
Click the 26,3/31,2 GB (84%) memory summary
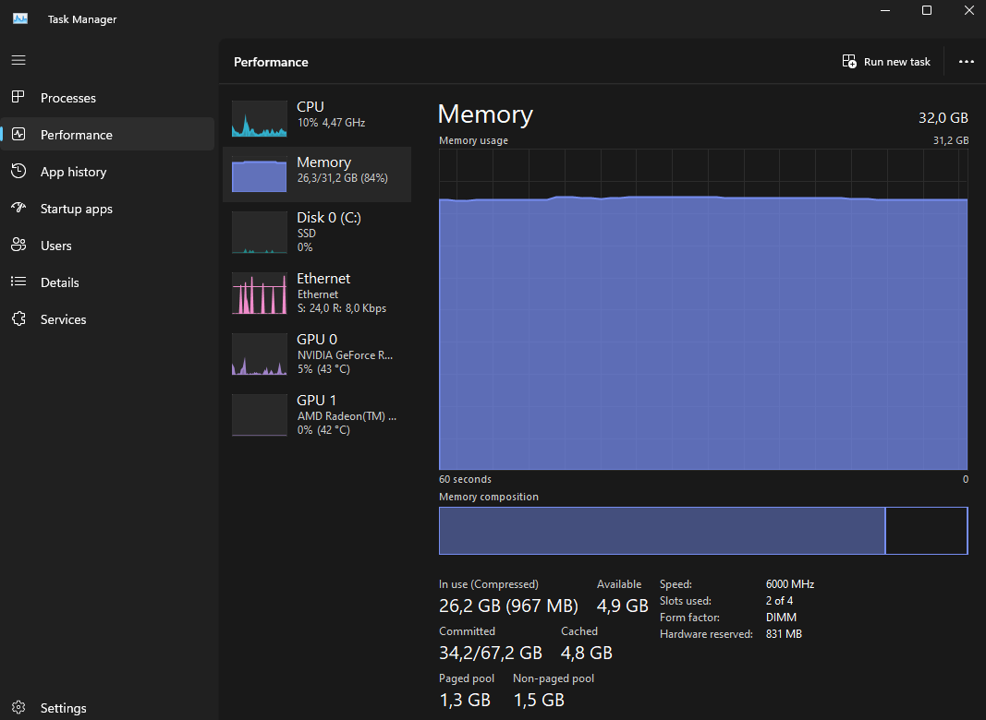[342, 178]
